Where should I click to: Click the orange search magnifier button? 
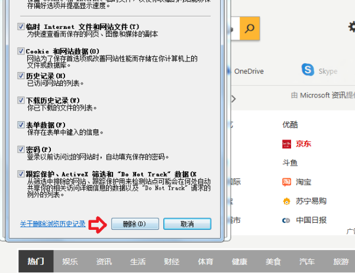(250, 28)
